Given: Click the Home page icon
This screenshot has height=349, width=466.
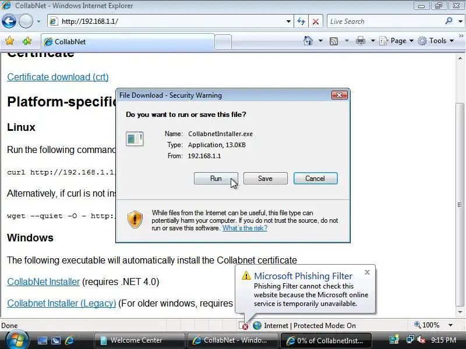Looking at the screenshot, I should [308, 41].
